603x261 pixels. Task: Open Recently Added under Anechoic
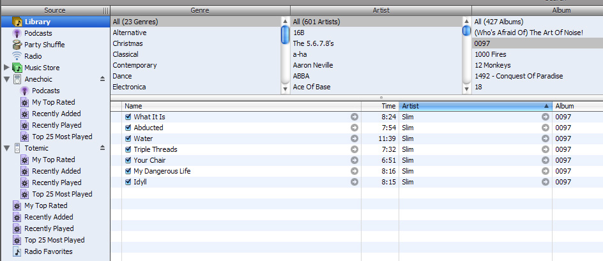56,114
